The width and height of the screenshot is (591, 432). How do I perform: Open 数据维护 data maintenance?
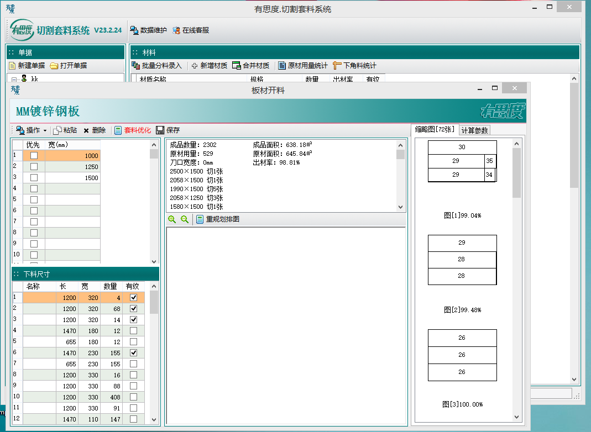coord(134,30)
